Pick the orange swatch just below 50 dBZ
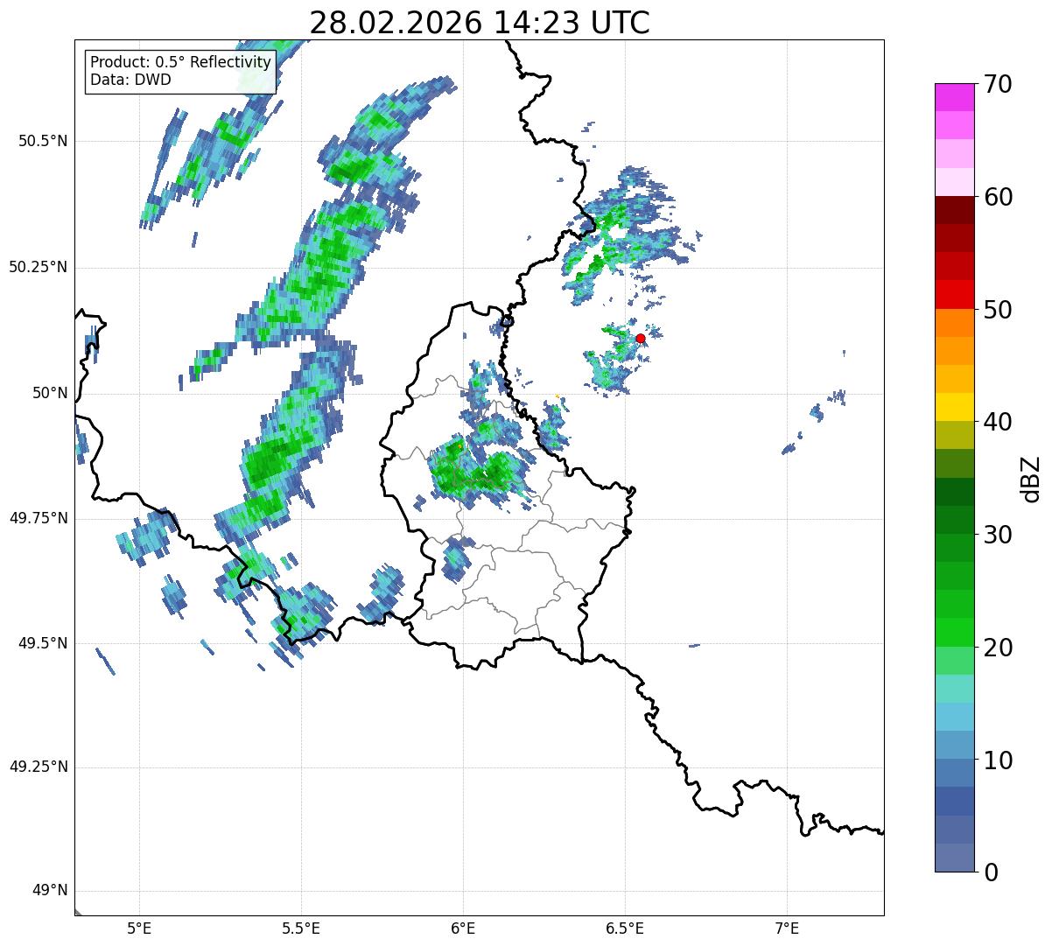1052x946 pixels. [x=954, y=323]
